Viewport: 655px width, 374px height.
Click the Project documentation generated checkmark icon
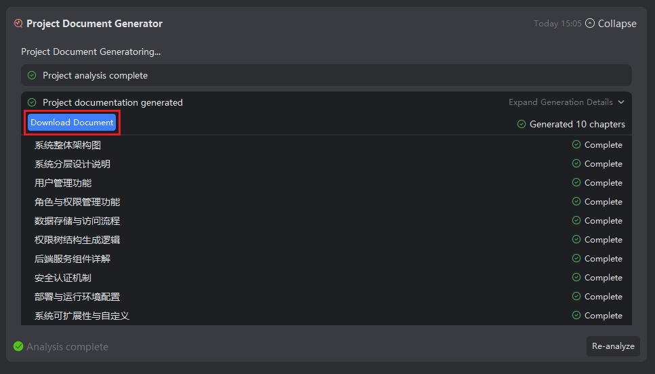coord(32,102)
